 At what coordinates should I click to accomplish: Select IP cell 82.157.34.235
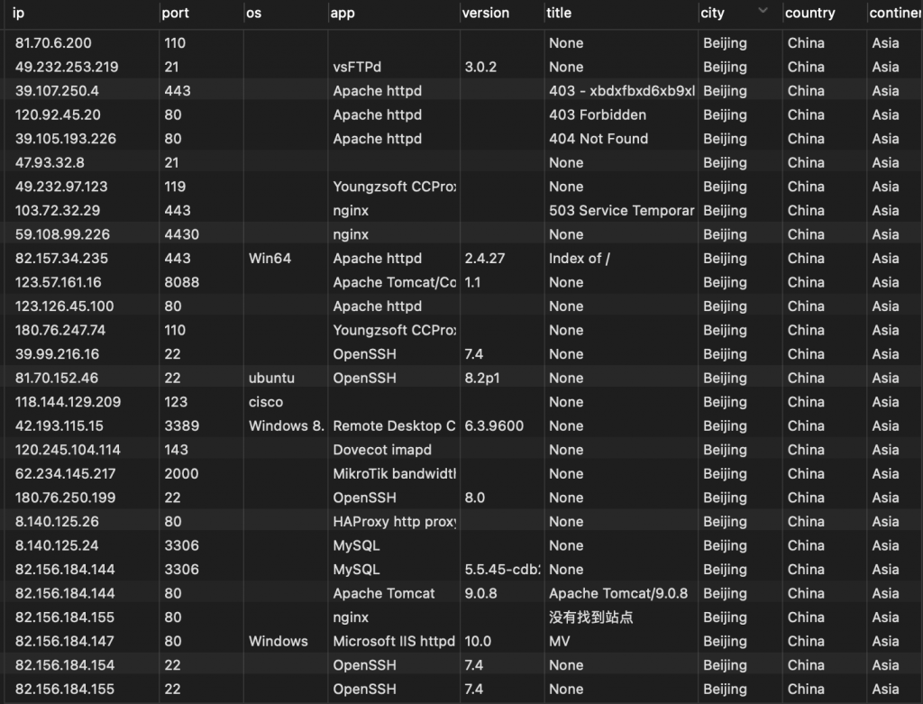coord(62,259)
